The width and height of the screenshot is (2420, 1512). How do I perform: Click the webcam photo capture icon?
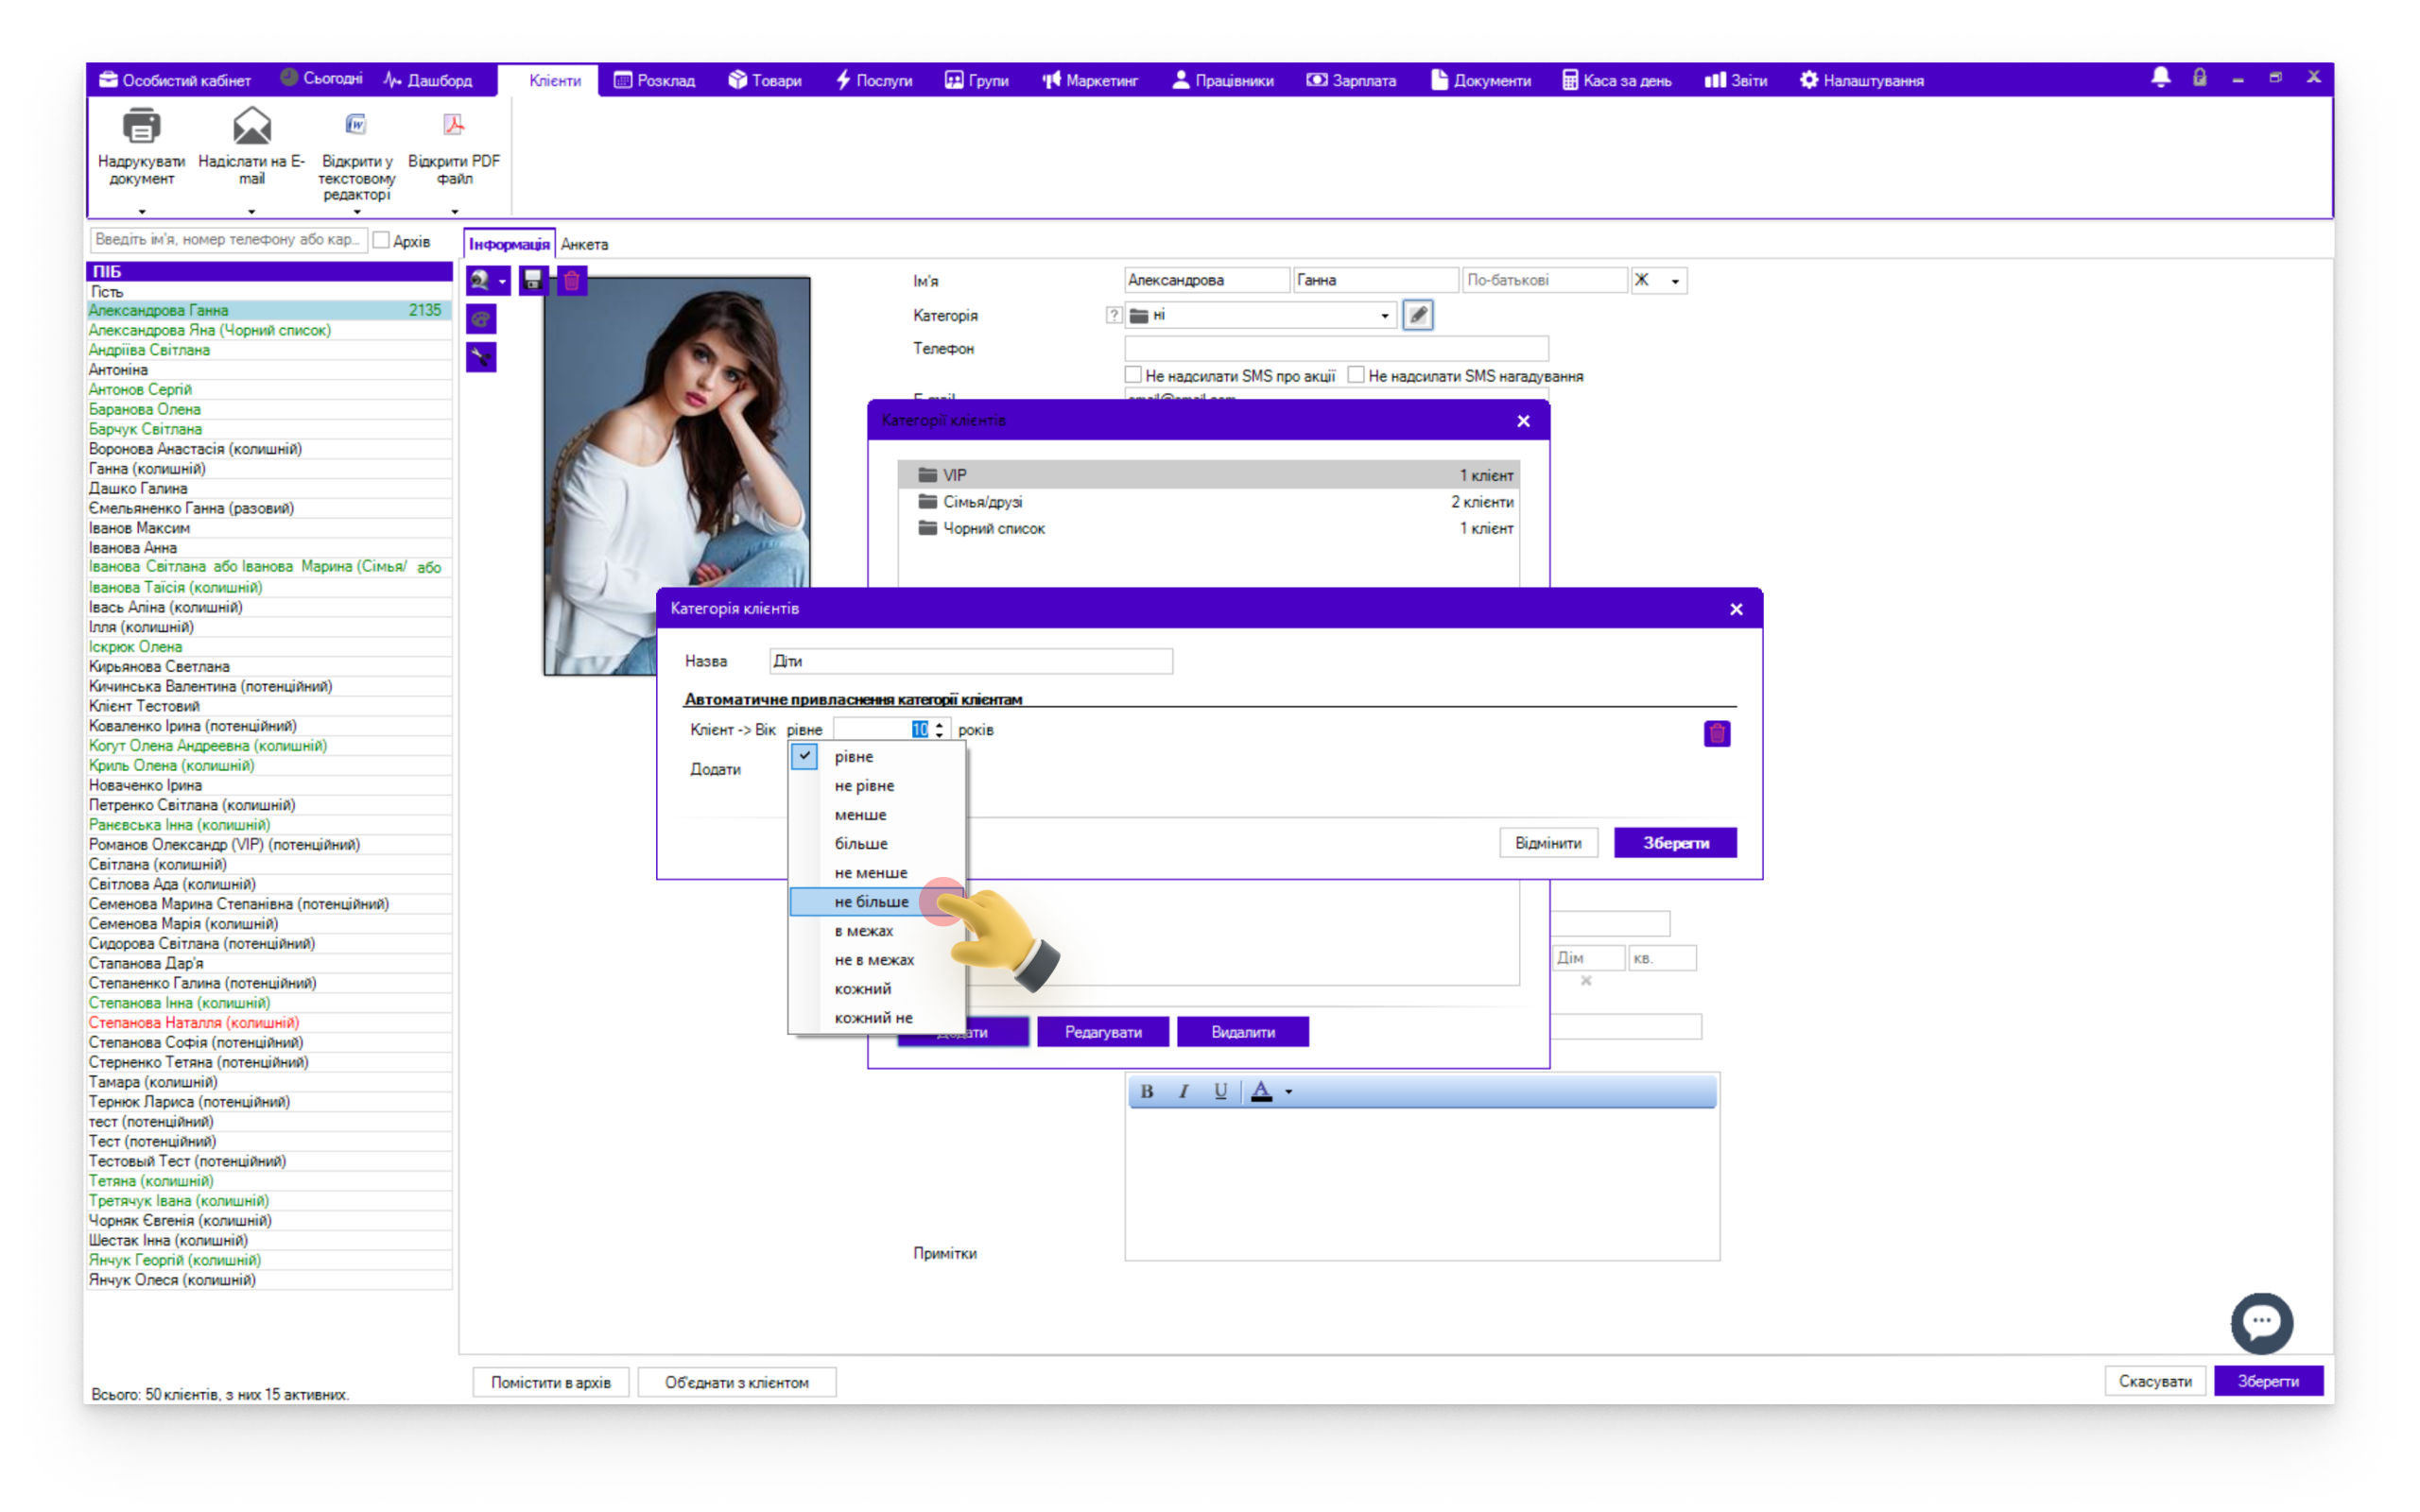481,280
